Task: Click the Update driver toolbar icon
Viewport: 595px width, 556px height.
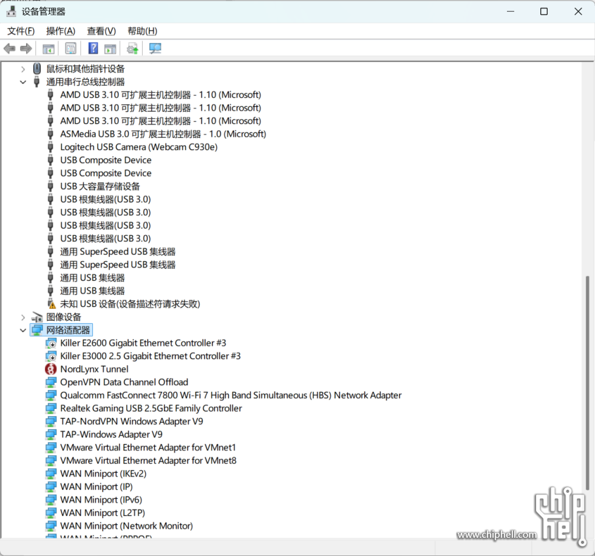Action: coord(132,49)
